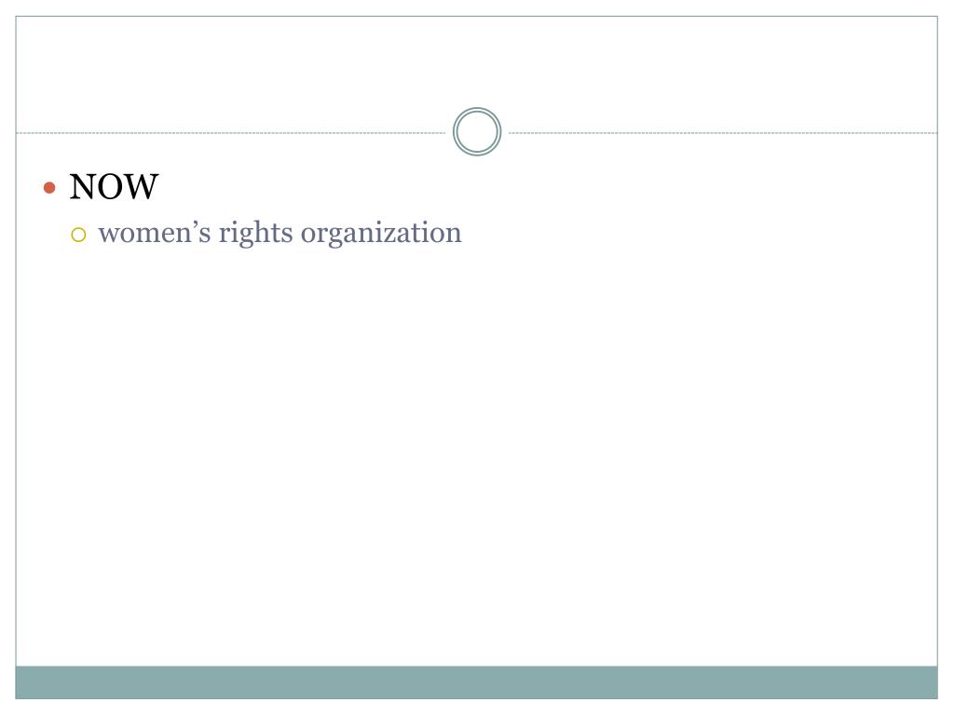Click the double-ring circle ornament on the divider

coord(477,132)
